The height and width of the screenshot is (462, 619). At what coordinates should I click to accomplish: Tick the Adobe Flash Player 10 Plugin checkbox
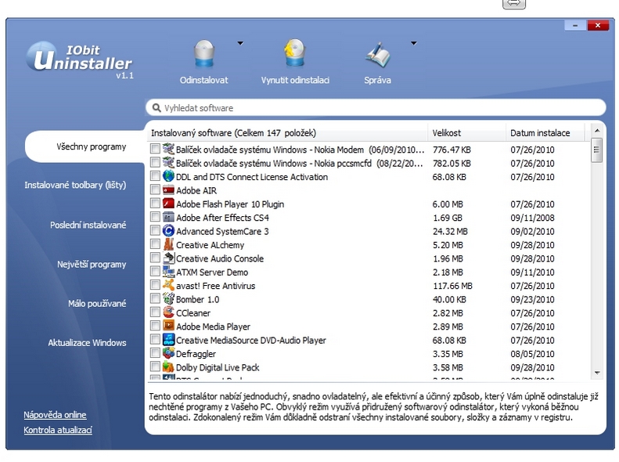point(155,204)
